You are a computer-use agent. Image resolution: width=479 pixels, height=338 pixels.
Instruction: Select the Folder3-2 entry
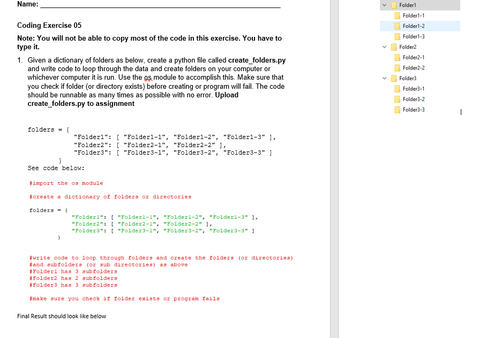click(414, 99)
